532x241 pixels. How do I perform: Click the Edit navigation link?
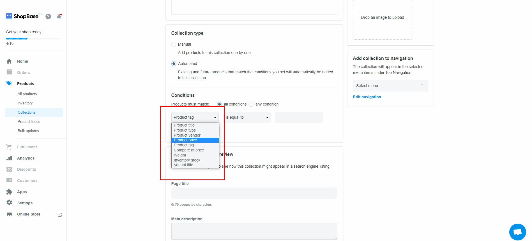tap(367, 97)
